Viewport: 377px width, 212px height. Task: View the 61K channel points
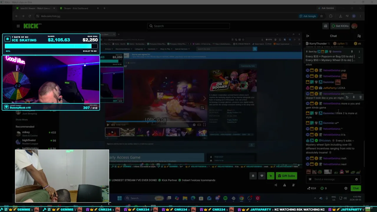[312, 188]
